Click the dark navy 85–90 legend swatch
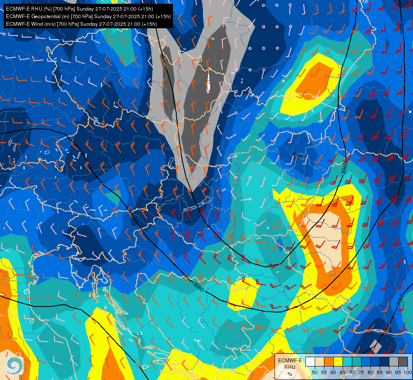Image resolution: width=413 pixels, height=380 pixels. pos(385,361)
